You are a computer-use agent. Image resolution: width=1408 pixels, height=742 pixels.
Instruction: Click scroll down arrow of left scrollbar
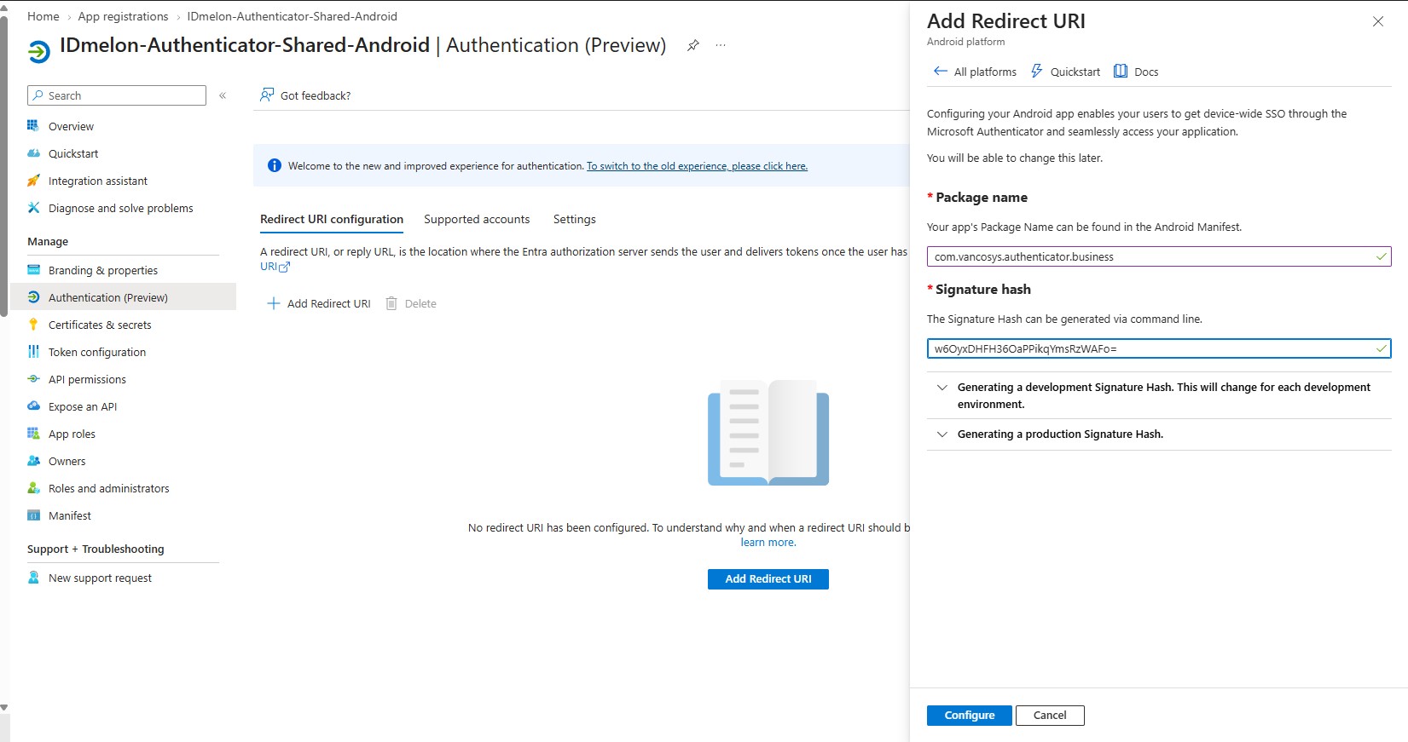4,708
